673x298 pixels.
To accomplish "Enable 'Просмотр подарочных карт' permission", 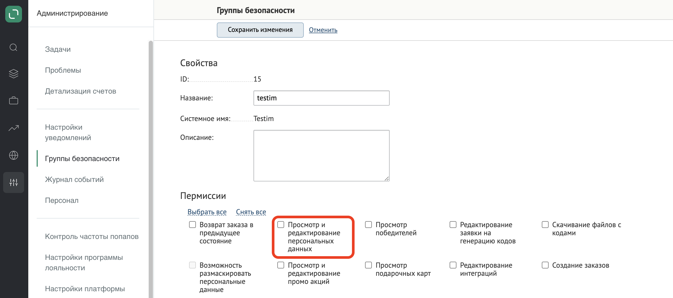I will tap(368, 265).
